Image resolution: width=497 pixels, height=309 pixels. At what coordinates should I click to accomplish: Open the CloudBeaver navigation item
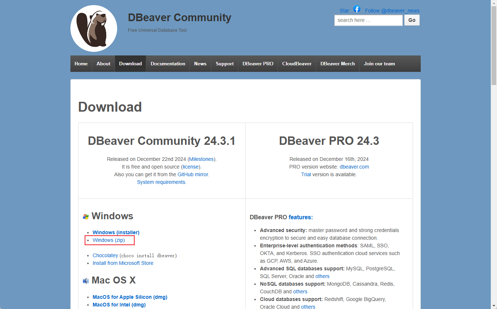[297, 63]
